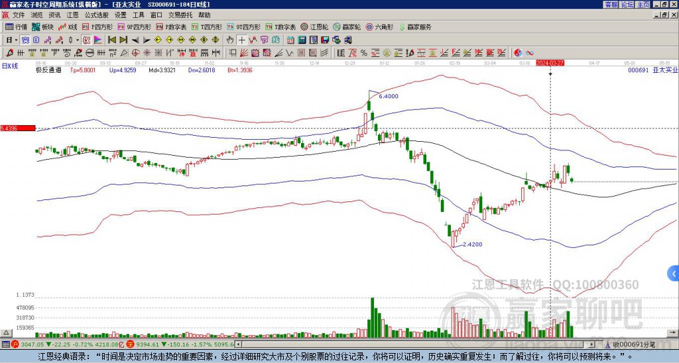The height and width of the screenshot is (363, 679).
Task: Open the 文件 menu
Action: [x=19, y=15]
